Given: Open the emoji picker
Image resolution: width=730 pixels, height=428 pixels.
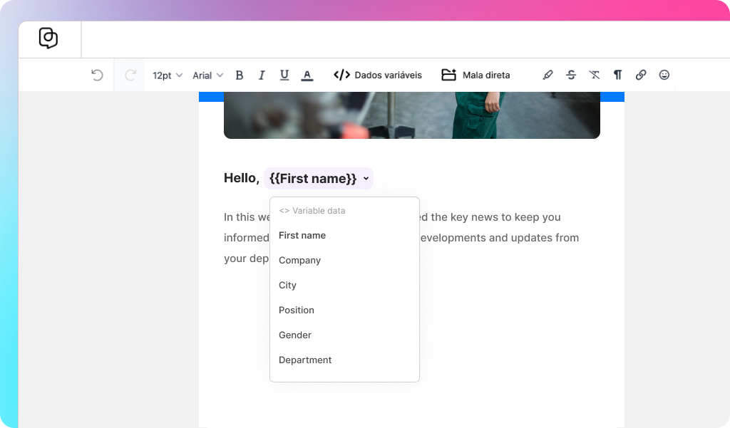Looking at the screenshot, I should (x=664, y=75).
